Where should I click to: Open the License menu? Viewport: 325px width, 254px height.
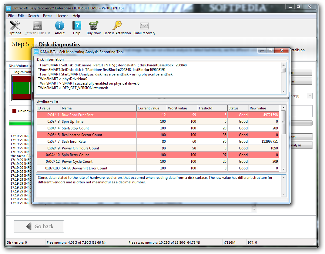(x=62, y=16)
